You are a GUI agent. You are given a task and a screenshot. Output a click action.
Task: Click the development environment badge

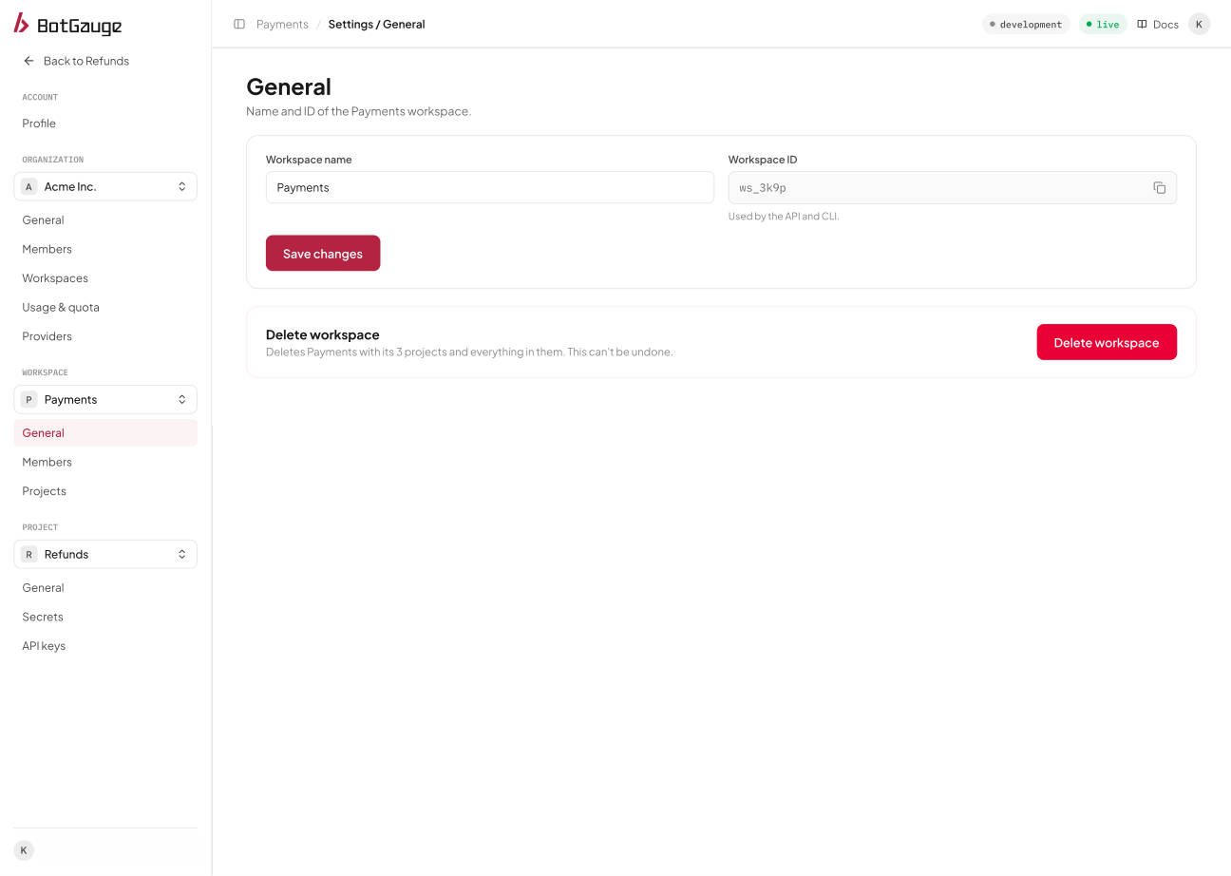(x=1026, y=25)
